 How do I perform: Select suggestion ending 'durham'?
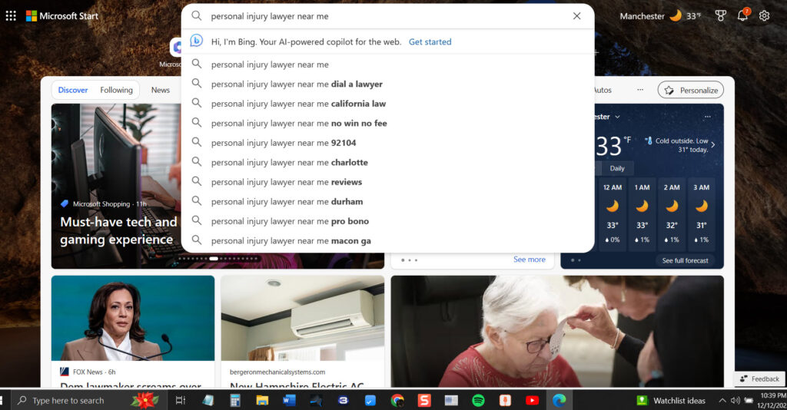(387, 201)
